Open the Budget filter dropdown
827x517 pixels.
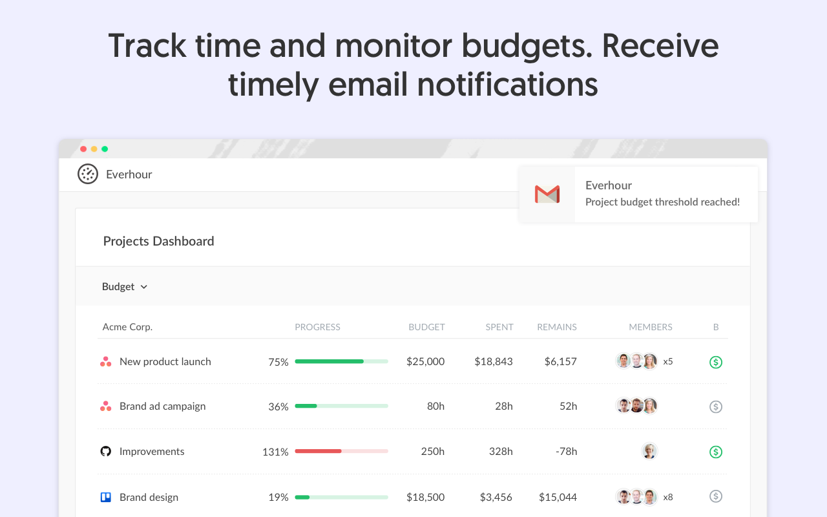(125, 286)
